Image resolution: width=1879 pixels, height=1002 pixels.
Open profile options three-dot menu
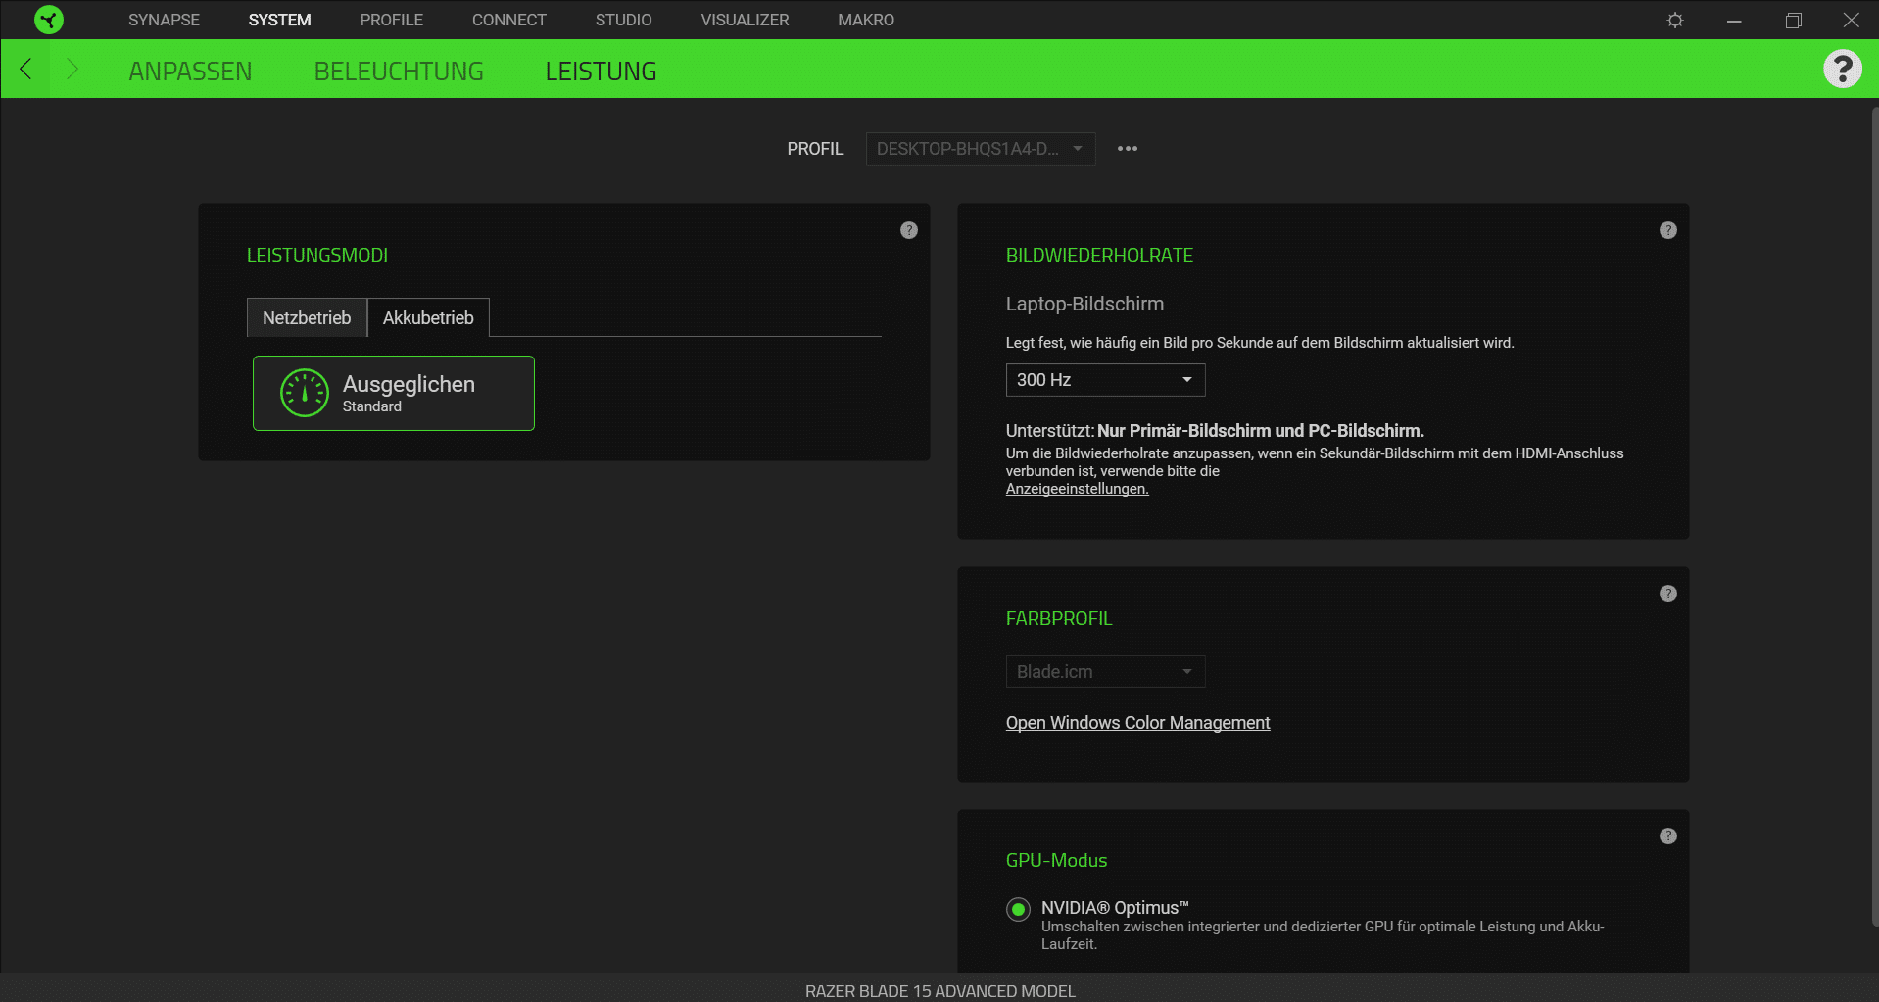[1128, 149]
